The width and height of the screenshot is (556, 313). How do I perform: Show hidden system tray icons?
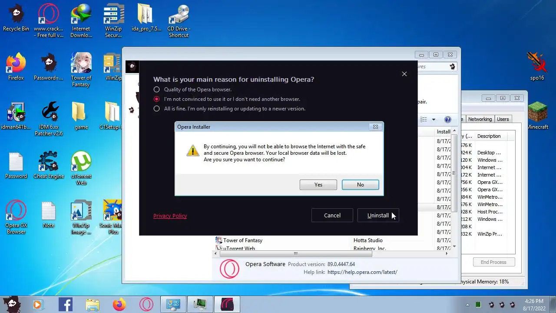tap(467, 305)
